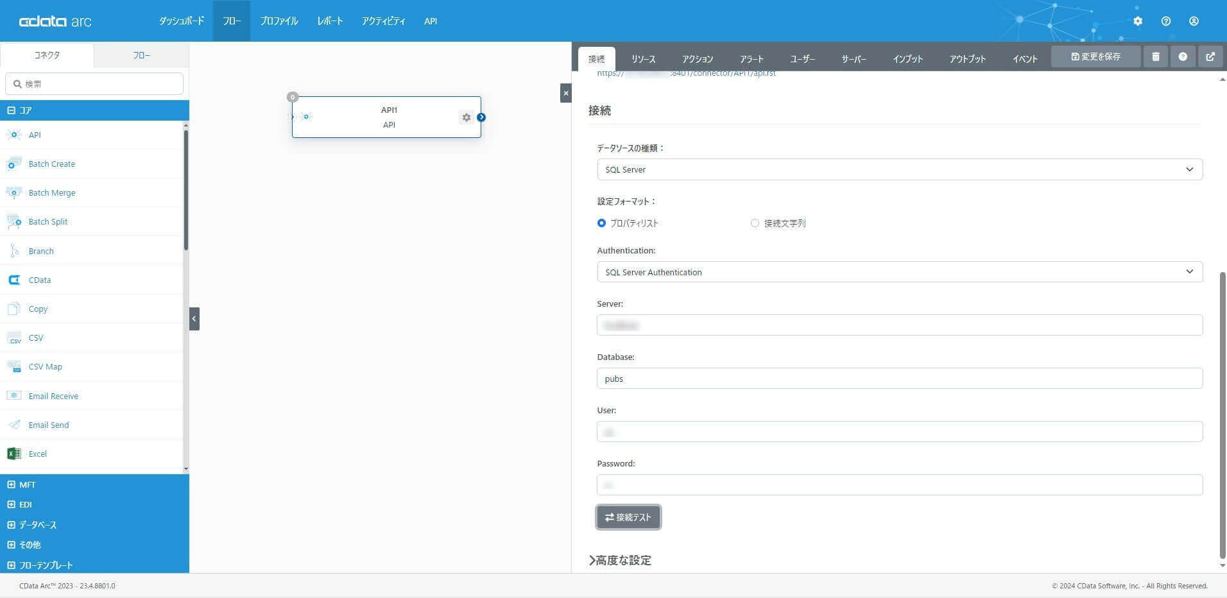
Task: Open connector help icon next to trash
Action: 1183,56
